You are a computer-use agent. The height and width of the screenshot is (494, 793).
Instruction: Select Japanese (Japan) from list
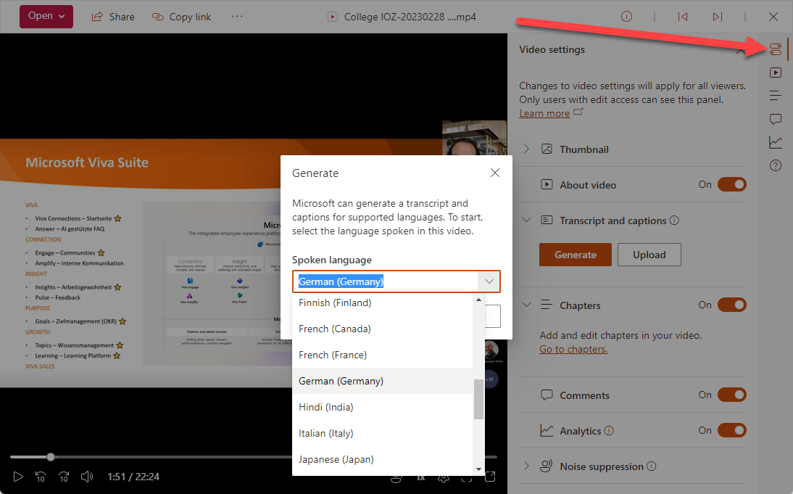(x=382, y=460)
